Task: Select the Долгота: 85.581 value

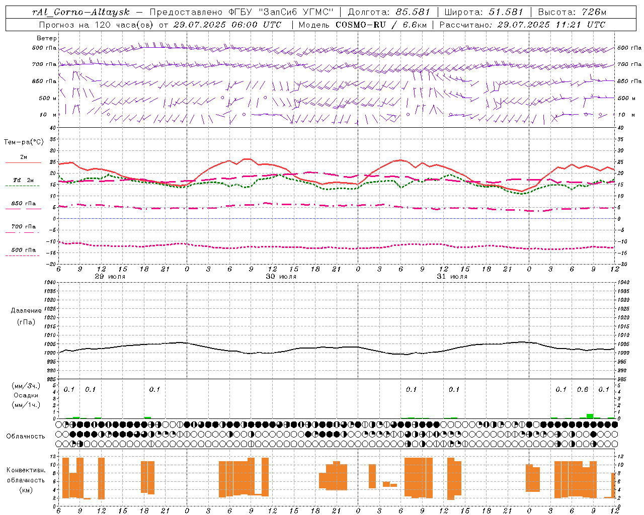Action: point(389,12)
